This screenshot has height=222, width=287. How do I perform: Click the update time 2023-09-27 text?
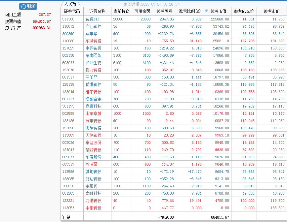point(151,4)
